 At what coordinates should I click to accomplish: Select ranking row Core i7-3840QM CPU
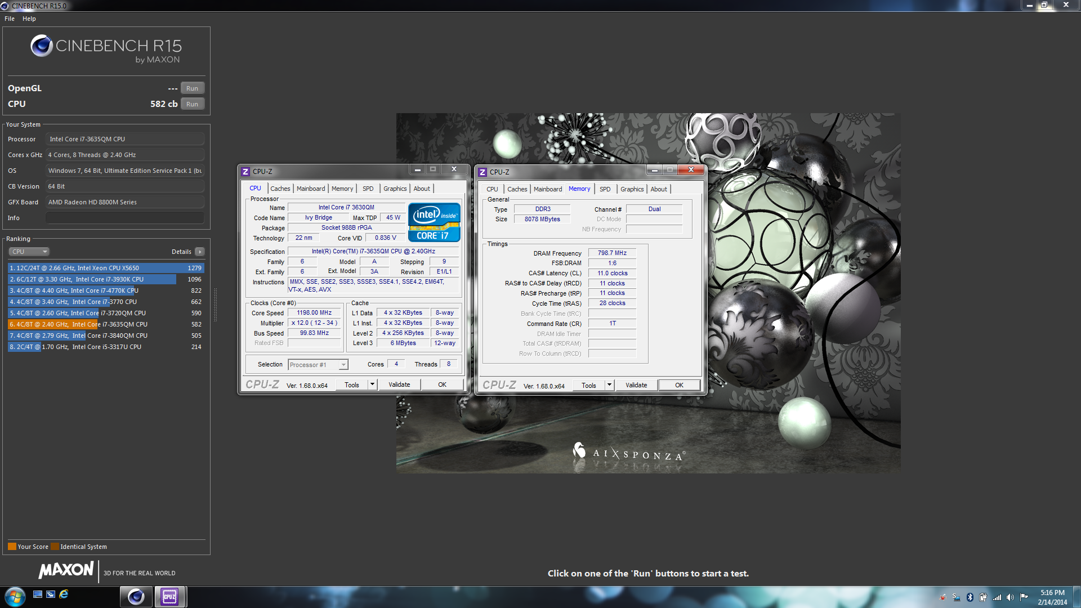(x=106, y=336)
